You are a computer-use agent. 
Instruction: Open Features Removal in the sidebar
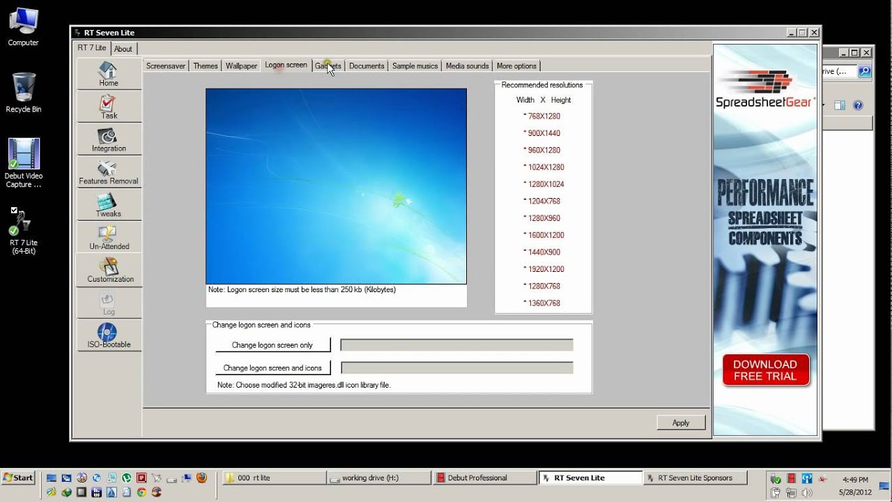pos(109,172)
